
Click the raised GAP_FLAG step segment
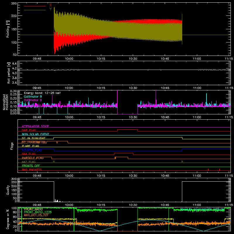tap(128, 130)
